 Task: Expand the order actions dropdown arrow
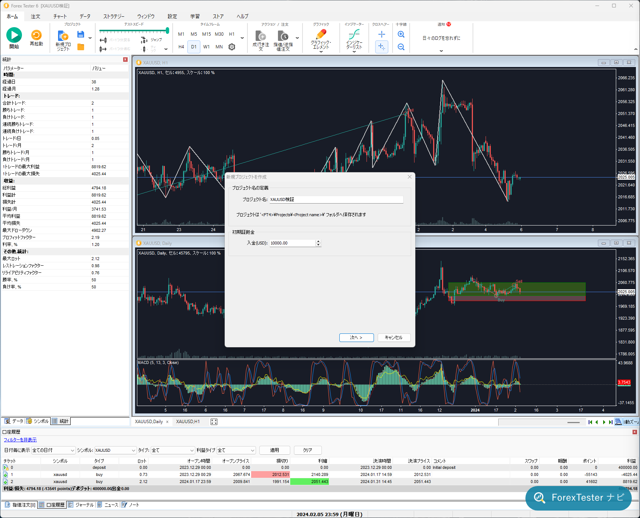coord(297,38)
